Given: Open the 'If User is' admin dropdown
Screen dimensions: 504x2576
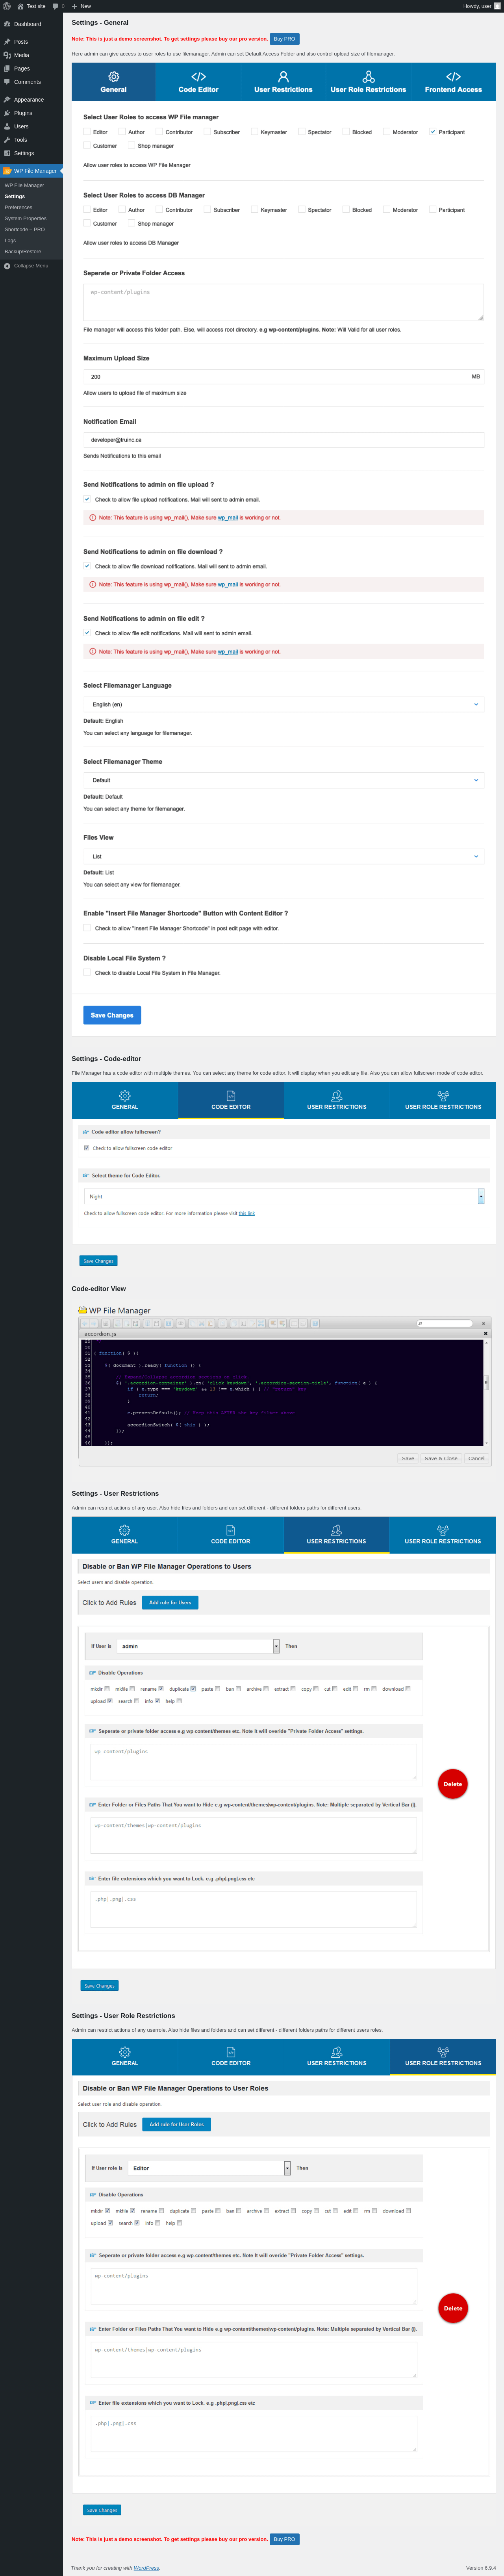Looking at the screenshot, I should tap(198, 1646).
